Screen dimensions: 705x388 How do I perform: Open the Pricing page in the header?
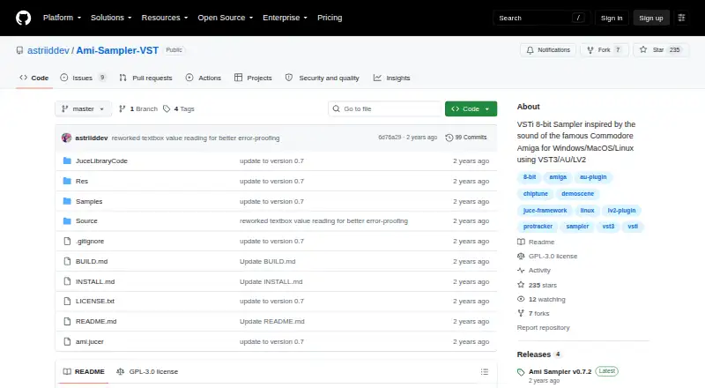(330, 18)
